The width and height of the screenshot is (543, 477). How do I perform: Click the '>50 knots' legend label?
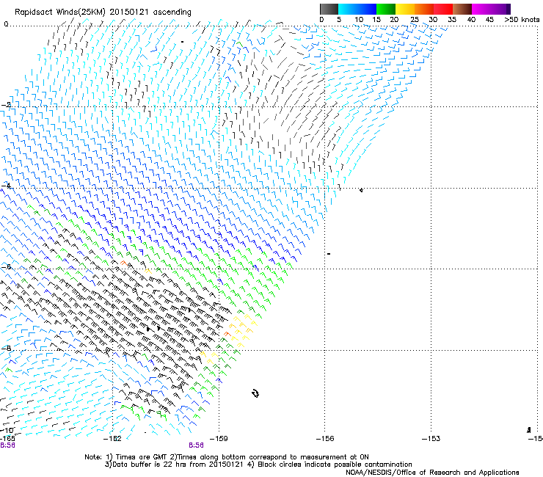(x=522, y=20)
